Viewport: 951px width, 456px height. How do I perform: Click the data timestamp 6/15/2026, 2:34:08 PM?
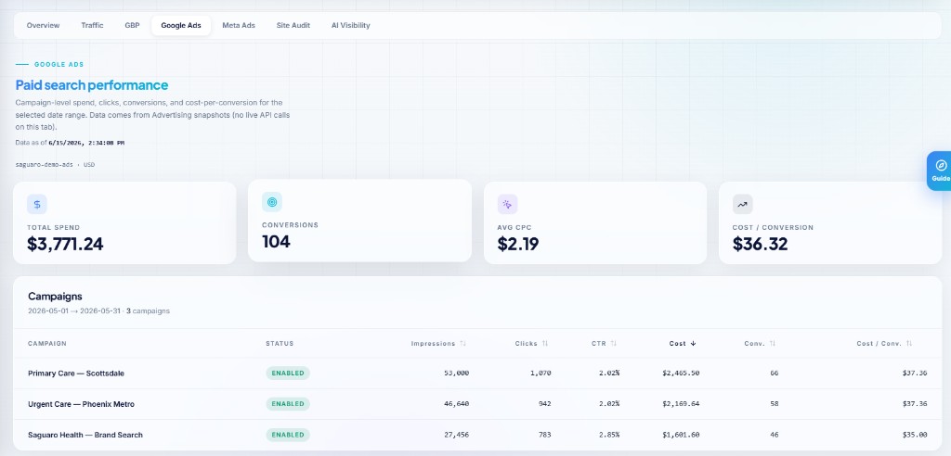(86, 143)
